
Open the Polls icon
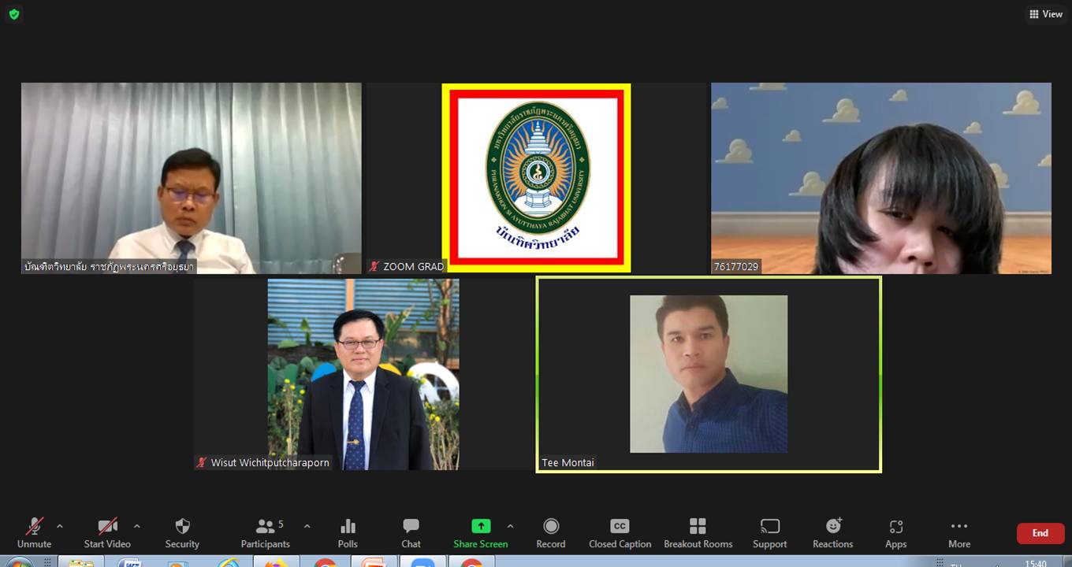[348, 532]
